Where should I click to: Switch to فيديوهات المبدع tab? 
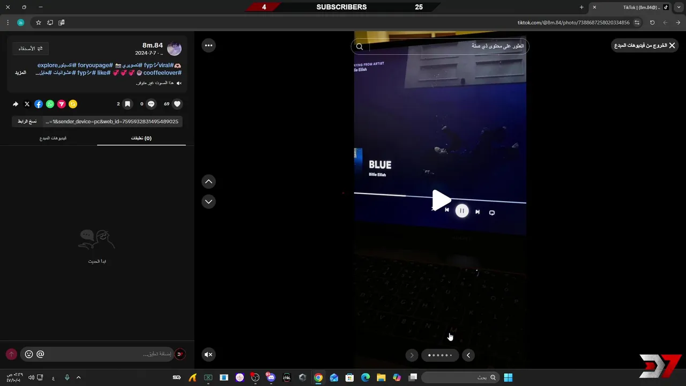[x=53, y=138]
